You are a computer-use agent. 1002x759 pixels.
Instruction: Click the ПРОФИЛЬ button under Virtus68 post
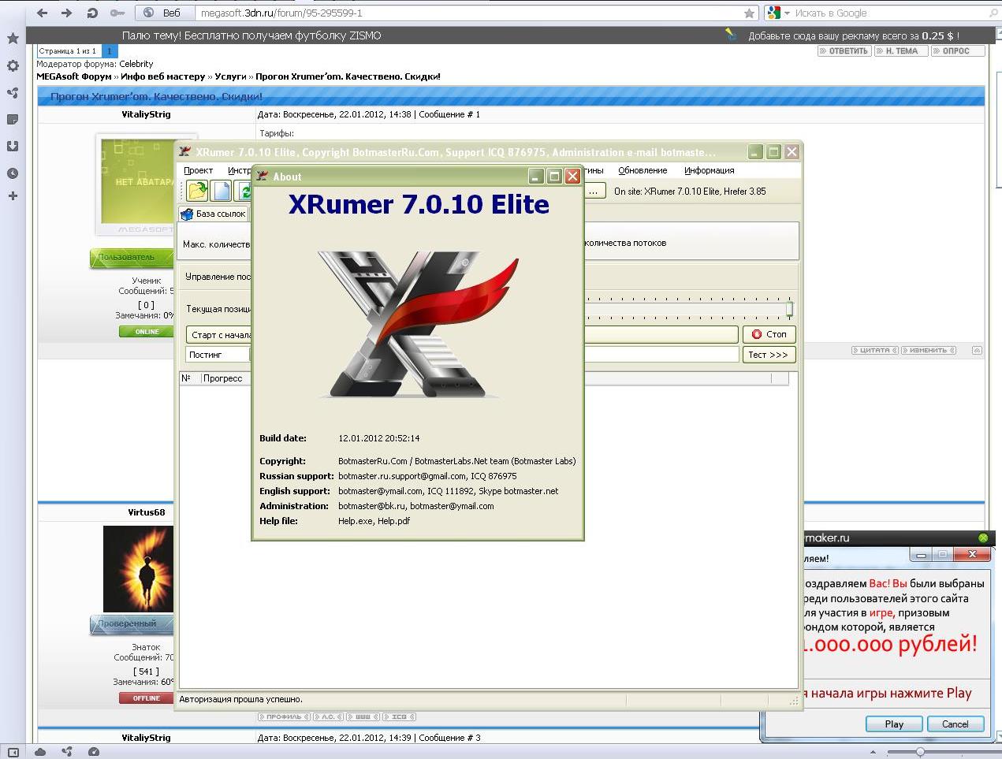coord(284,716)
